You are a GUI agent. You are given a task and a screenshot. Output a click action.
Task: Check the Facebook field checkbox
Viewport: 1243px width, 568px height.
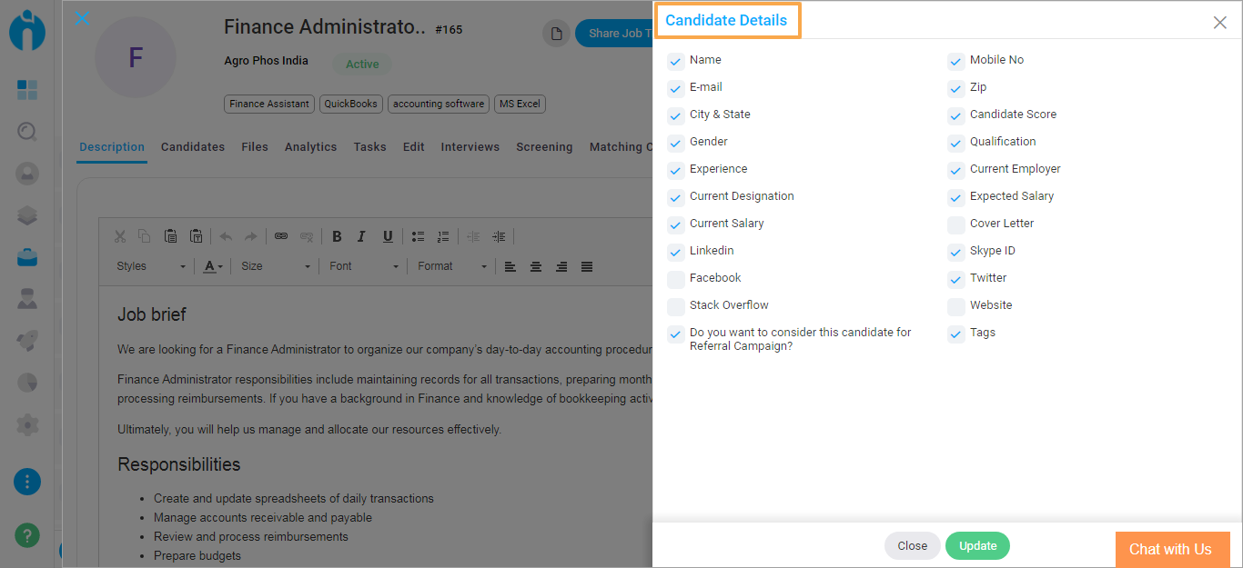point(676,279)
